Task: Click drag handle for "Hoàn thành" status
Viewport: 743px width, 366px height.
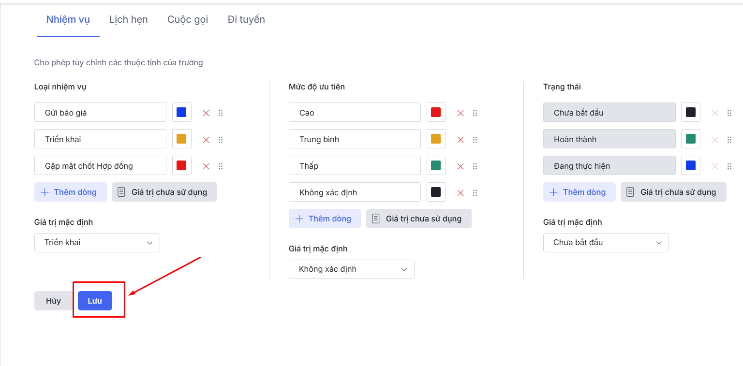Action: coord(729,140)
